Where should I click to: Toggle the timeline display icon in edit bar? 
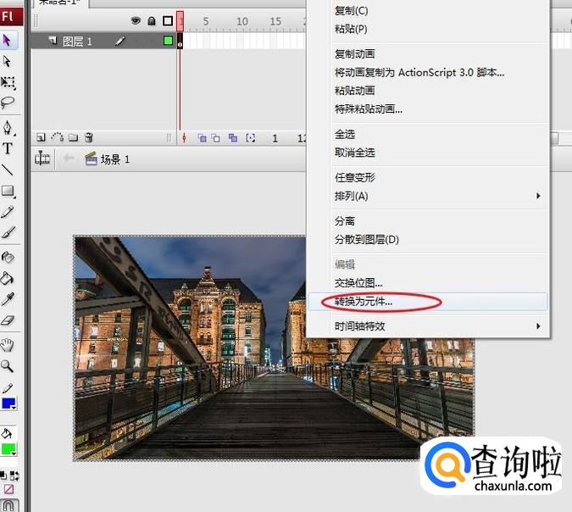click(x=42, y=159)
